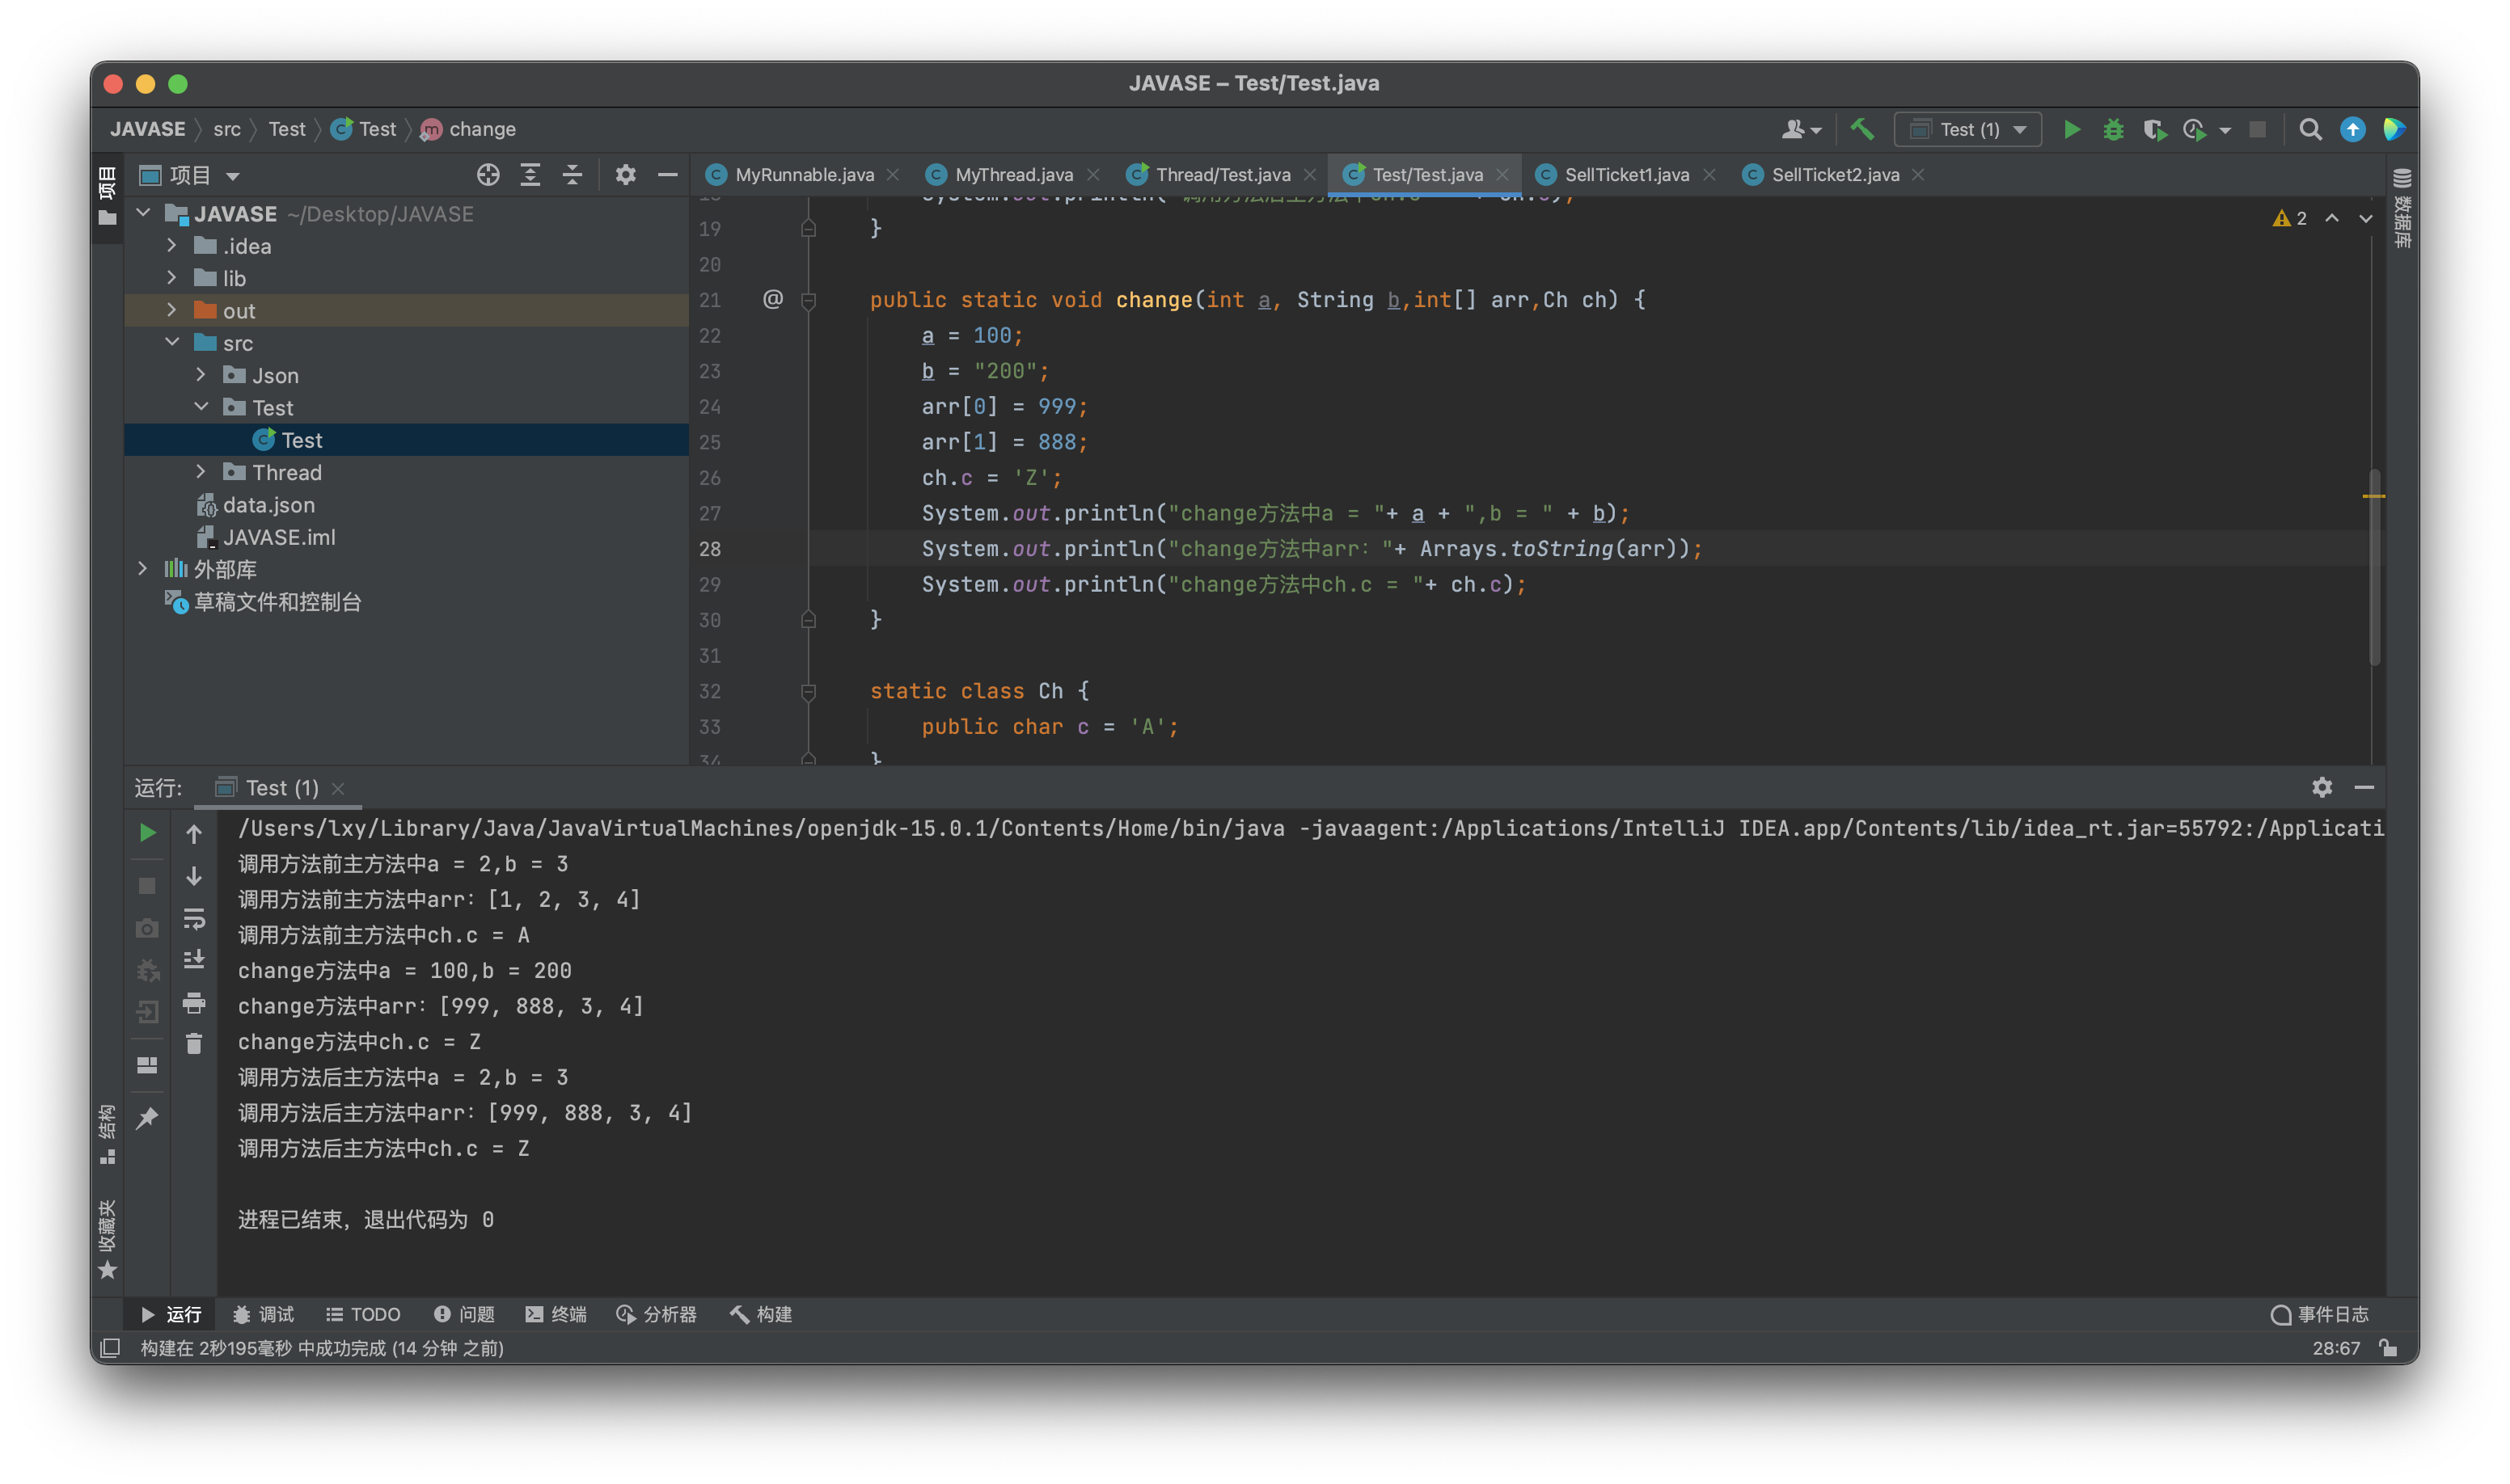Screen dimensions: 2510x1484
Task: Toggle pin tab icon in run panel
Action: tap(147, 1118)
